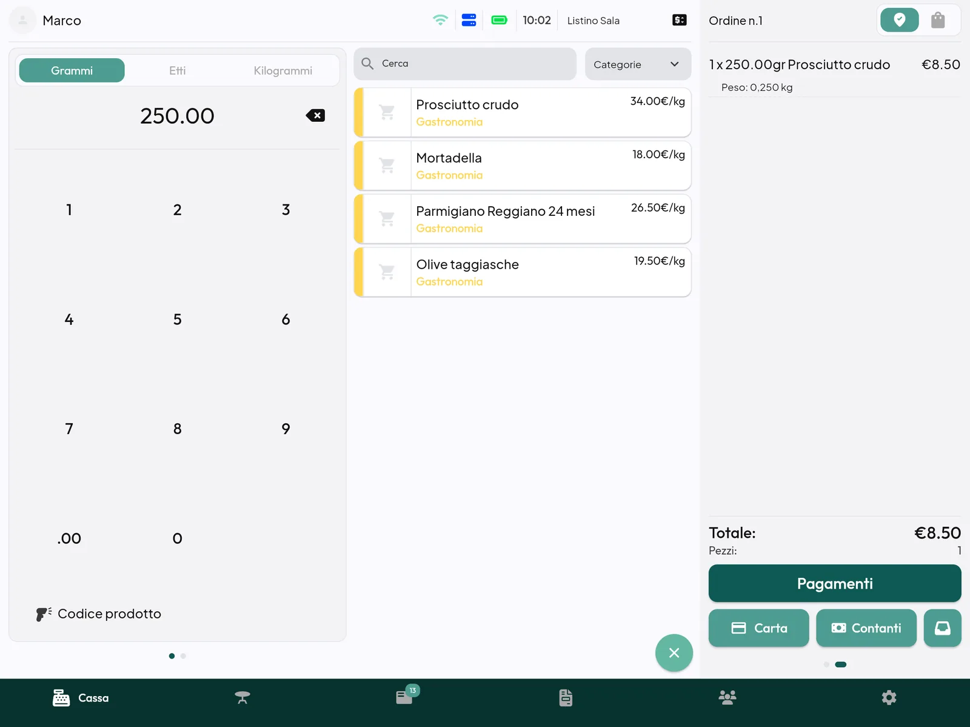
Task: Tap the 250.00 weight display
Action: pos(177,116)
